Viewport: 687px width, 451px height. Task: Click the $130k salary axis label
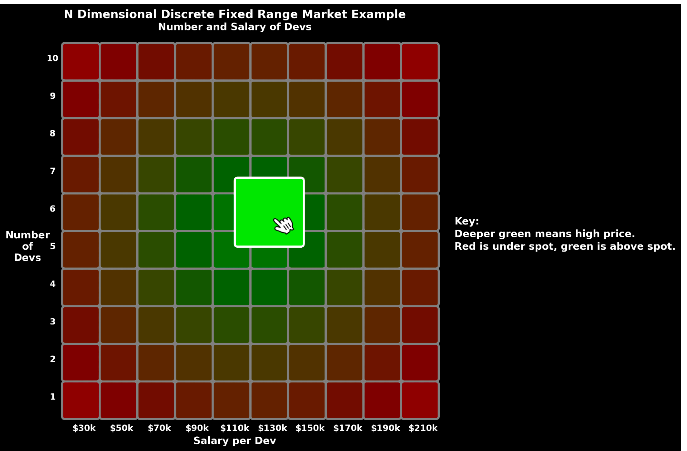(x=272, y=428)
